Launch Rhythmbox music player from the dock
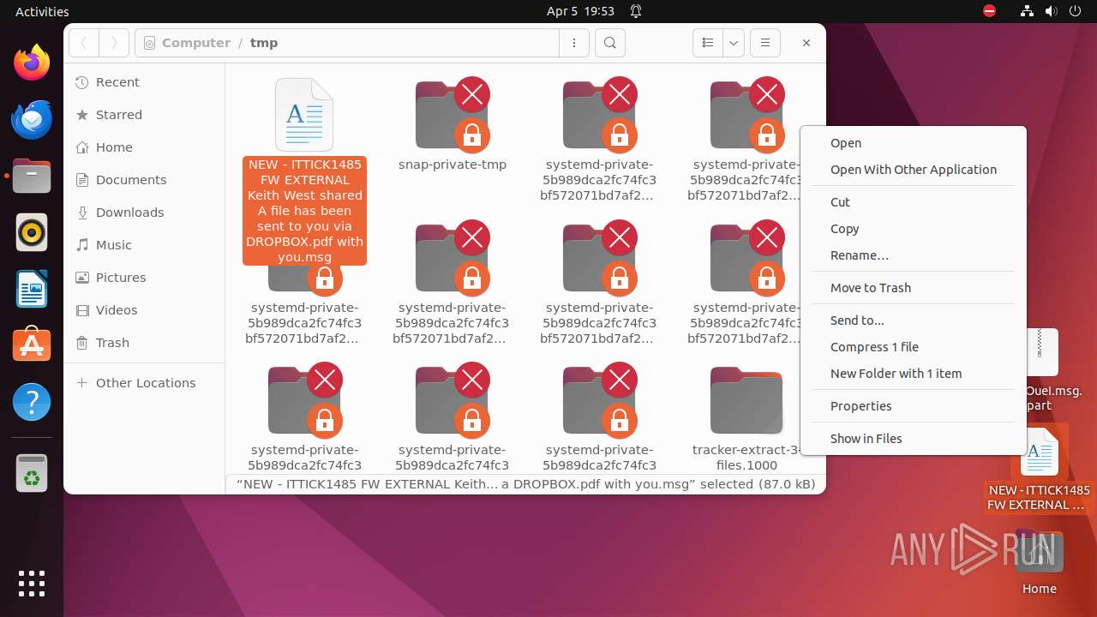This screenshot has width=1097, height=617. (x=32, y=233)
